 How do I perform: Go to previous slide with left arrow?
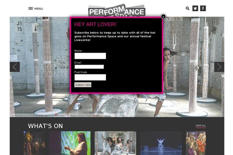pyautogui.click(x=15, y=67)
